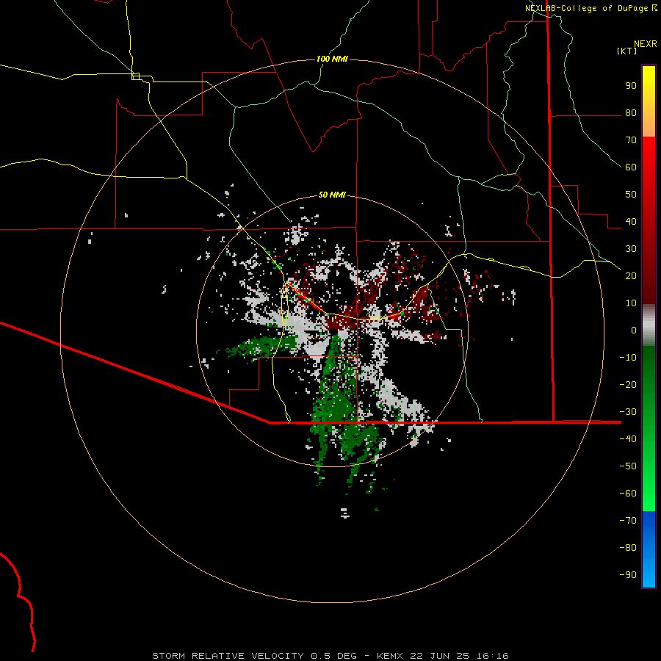
Task: Select the 20 value on velocity scale
Action: (631, 276)
